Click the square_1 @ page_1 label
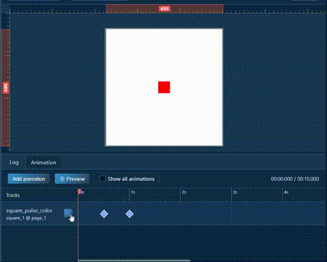This screenshot has width=327, height=262. [x=26, y=218]
